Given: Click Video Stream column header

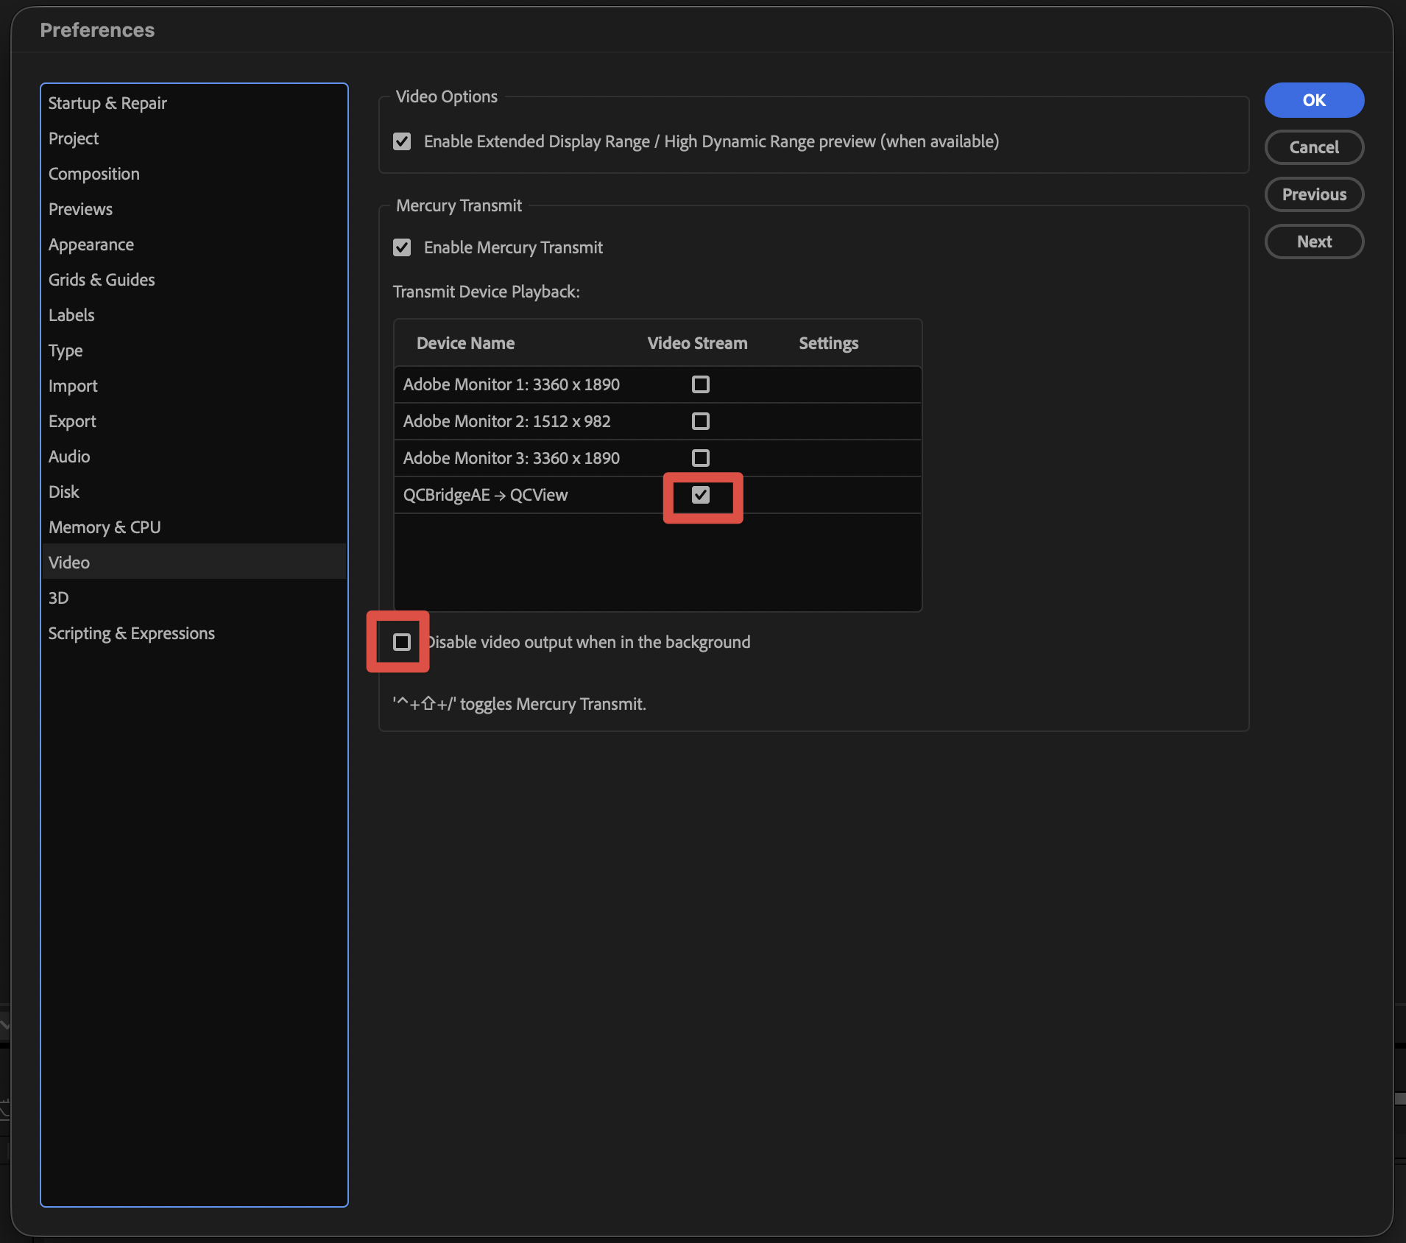Looking at the screenshot, I should 697,343.
